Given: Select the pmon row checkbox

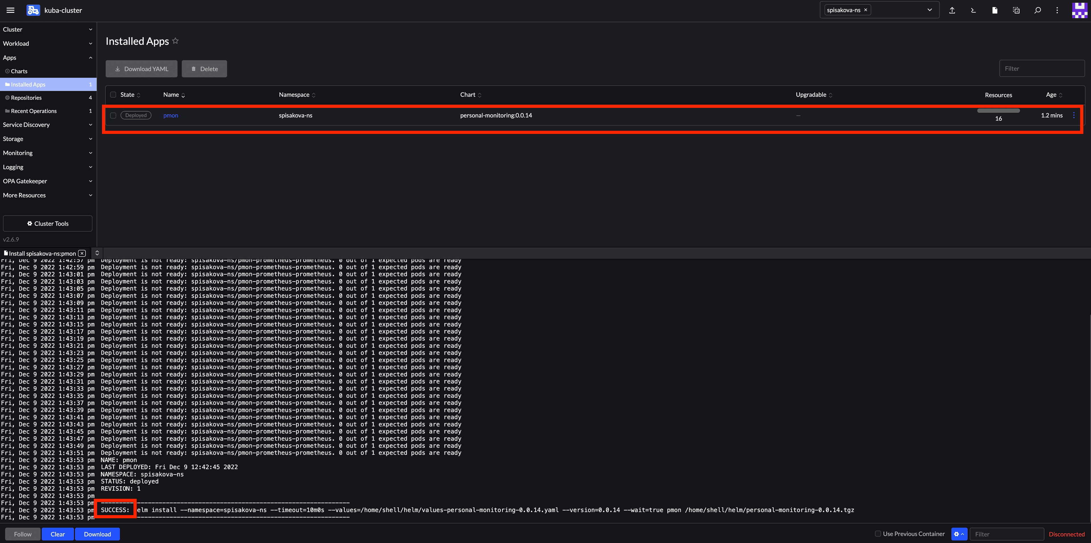Looking at the screenshot, I should pyautogui.click(x=113, y=115).
